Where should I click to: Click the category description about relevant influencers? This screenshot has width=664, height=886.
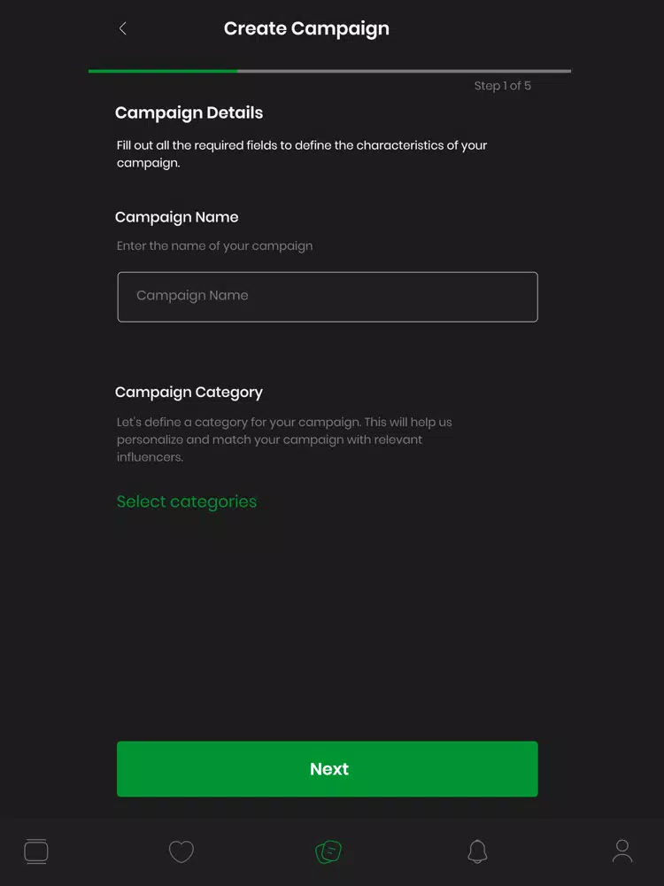tap(284, 439)
